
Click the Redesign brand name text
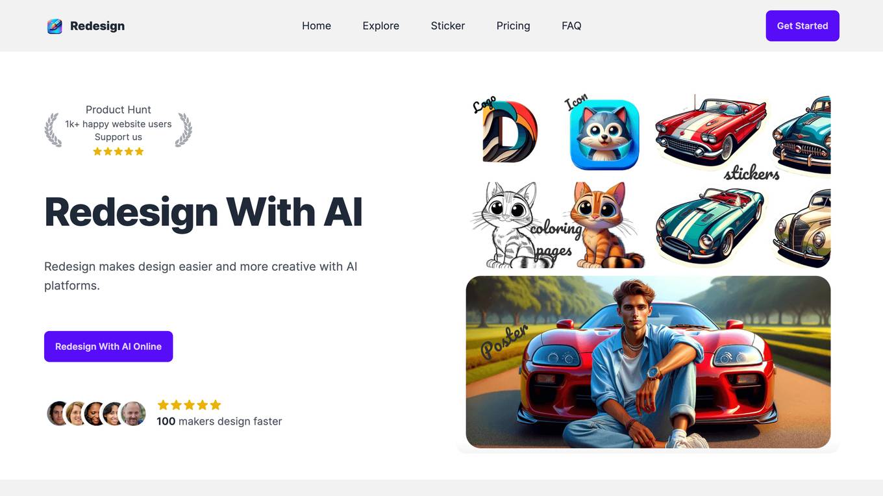(97, 26)
